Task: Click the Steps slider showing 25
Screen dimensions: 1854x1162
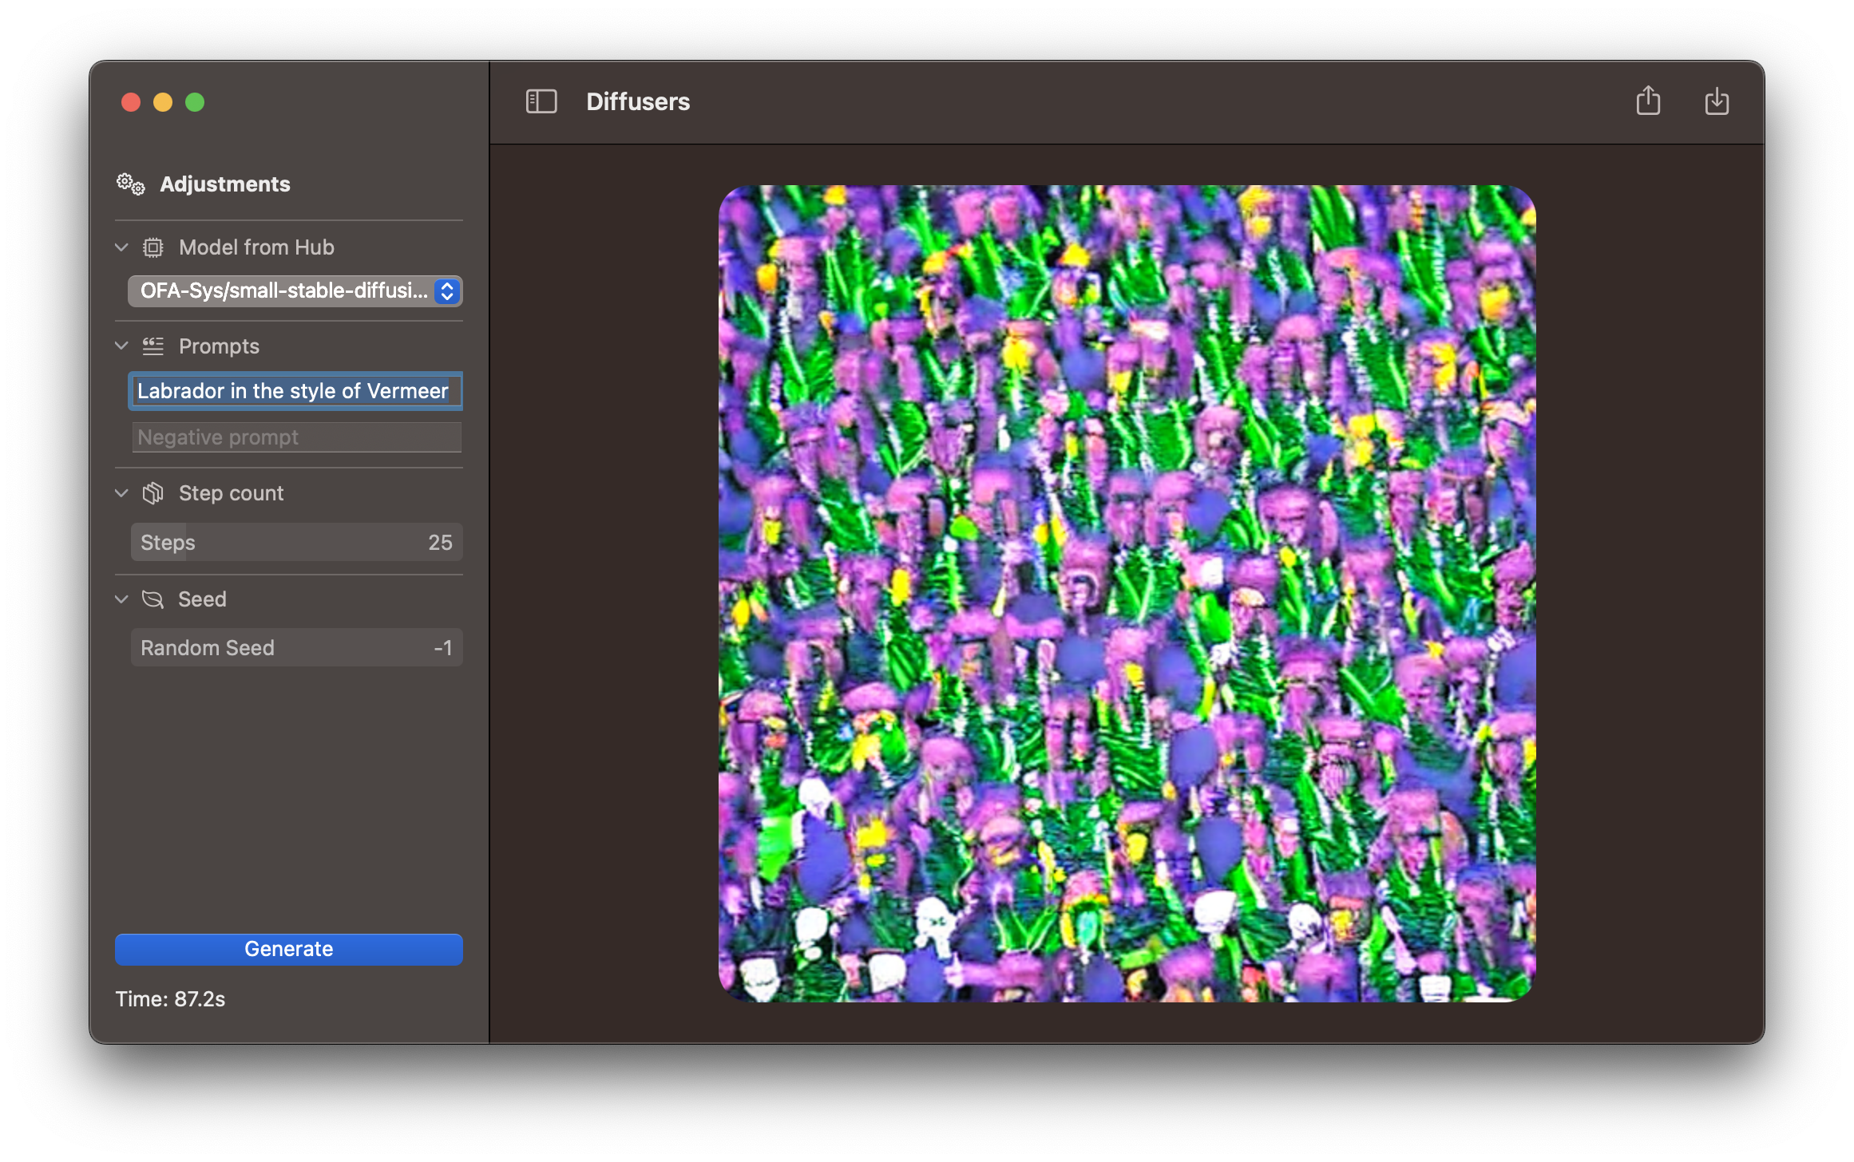Action: click(x=296, y=543)
